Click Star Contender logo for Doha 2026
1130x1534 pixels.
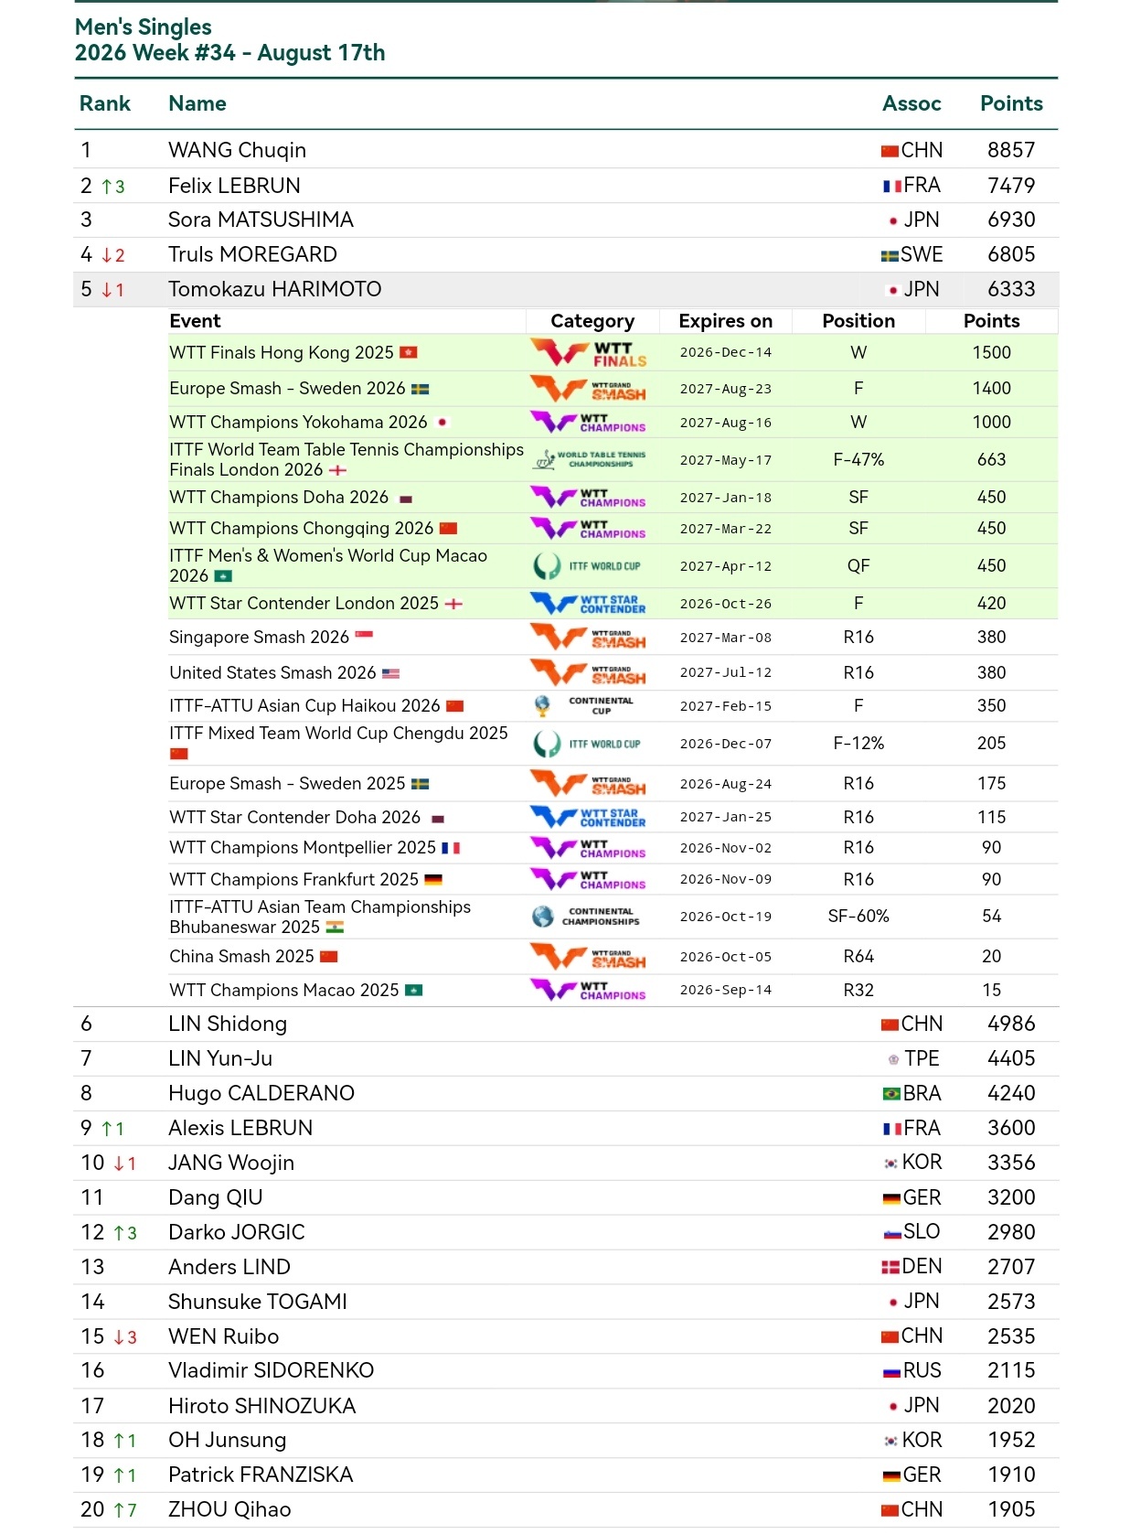tap(589, 818)
